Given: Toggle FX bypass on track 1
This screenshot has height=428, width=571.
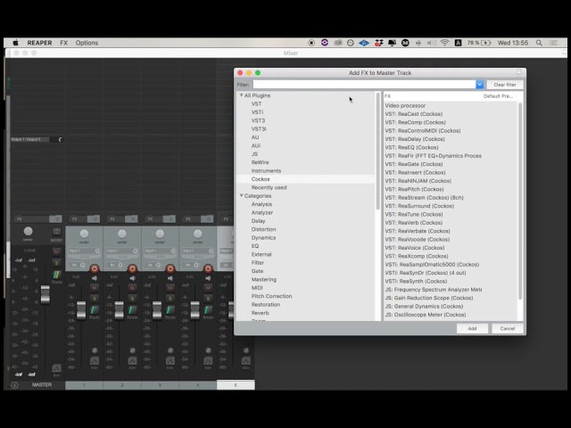Looking at the screenshot, I should click(x=94, y=218).
